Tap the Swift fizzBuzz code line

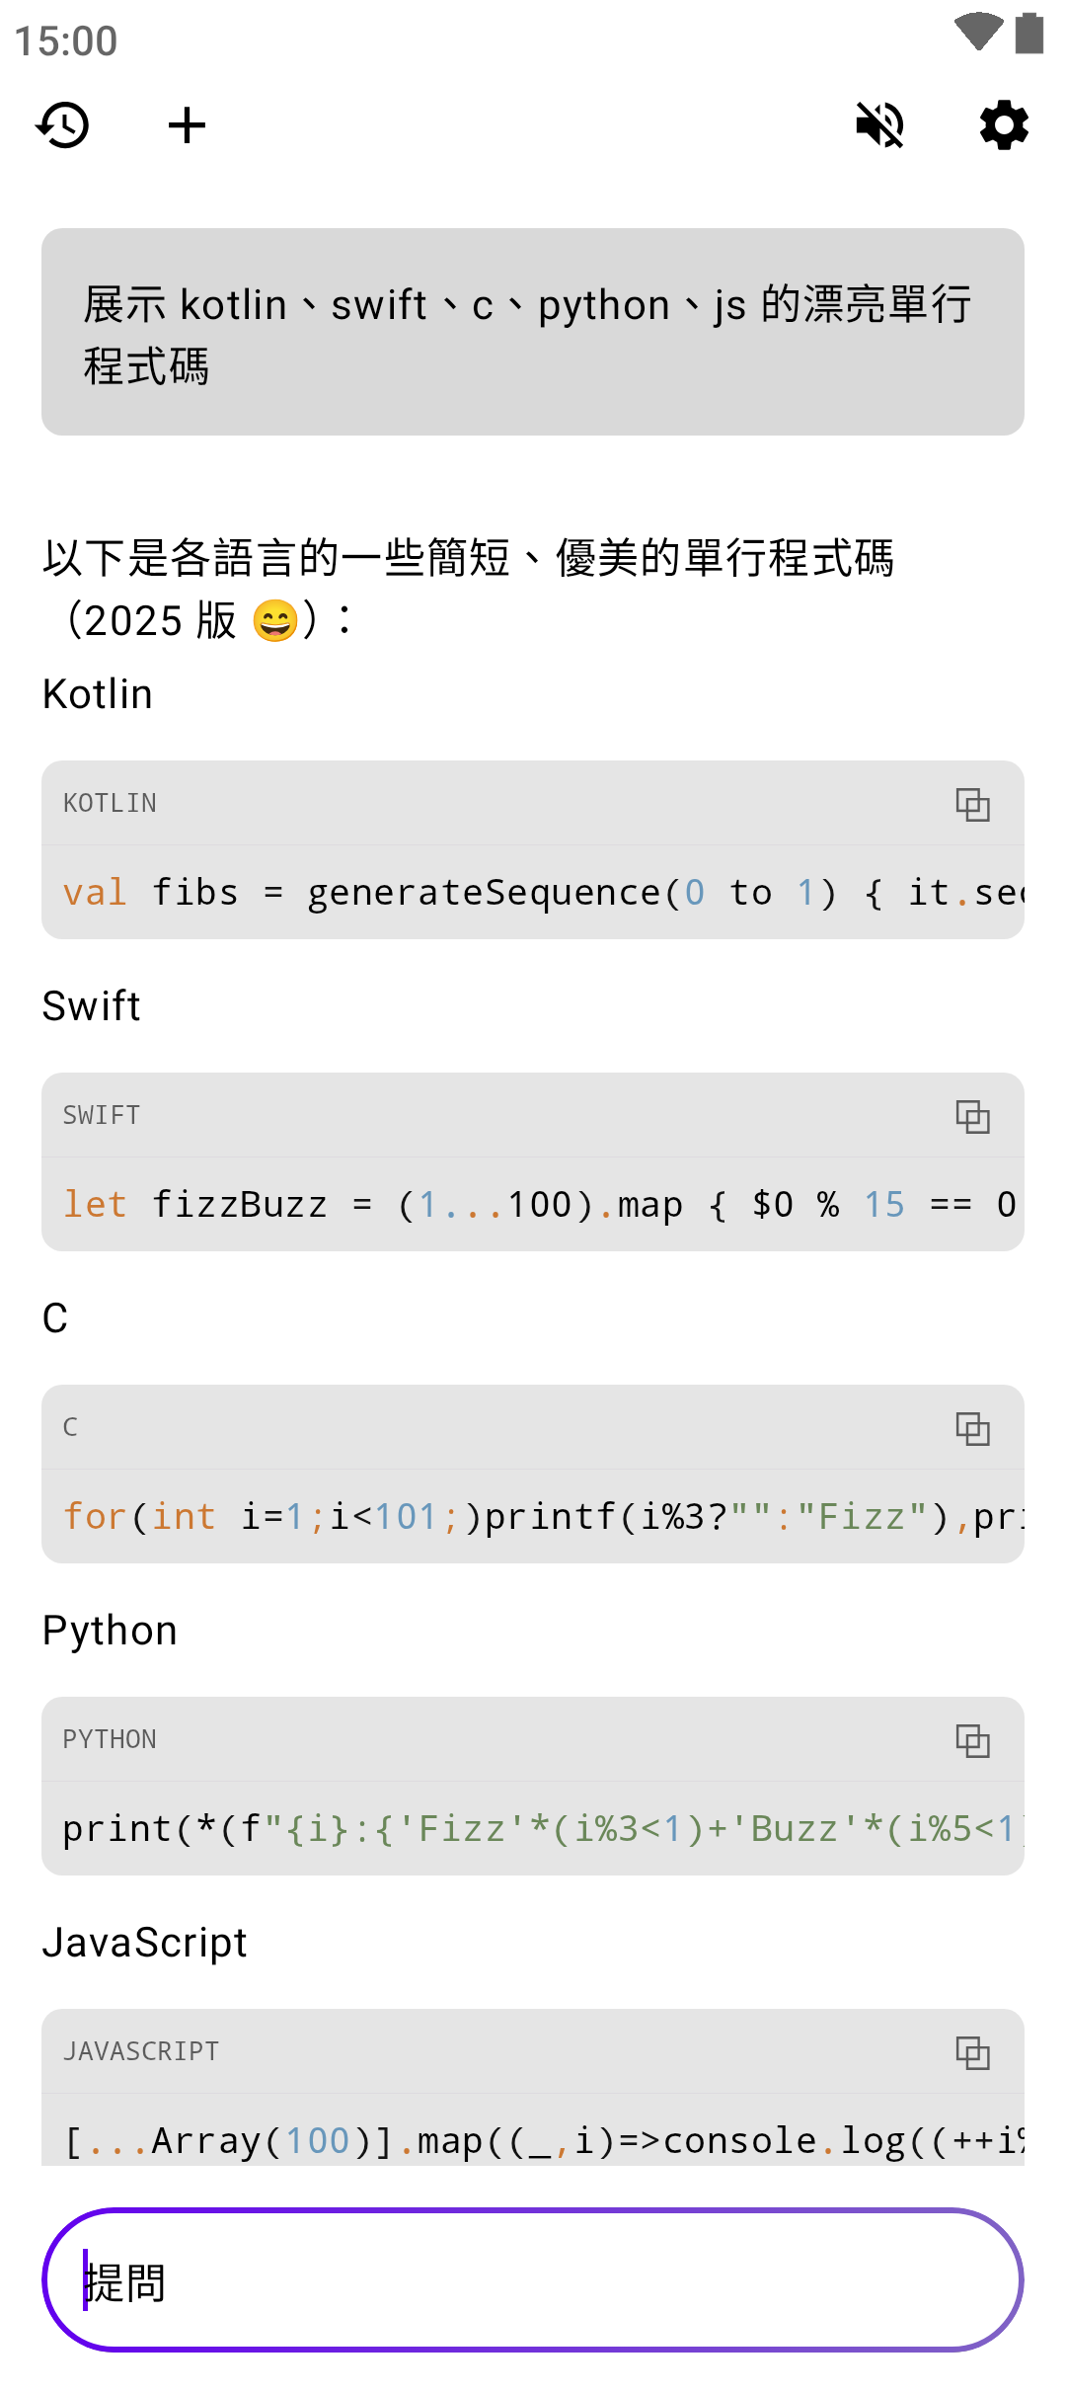(533, 1205)
